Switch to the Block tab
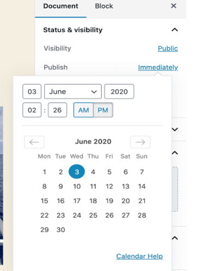This screenshot has height=271, width=197. [x=104, y=6]
